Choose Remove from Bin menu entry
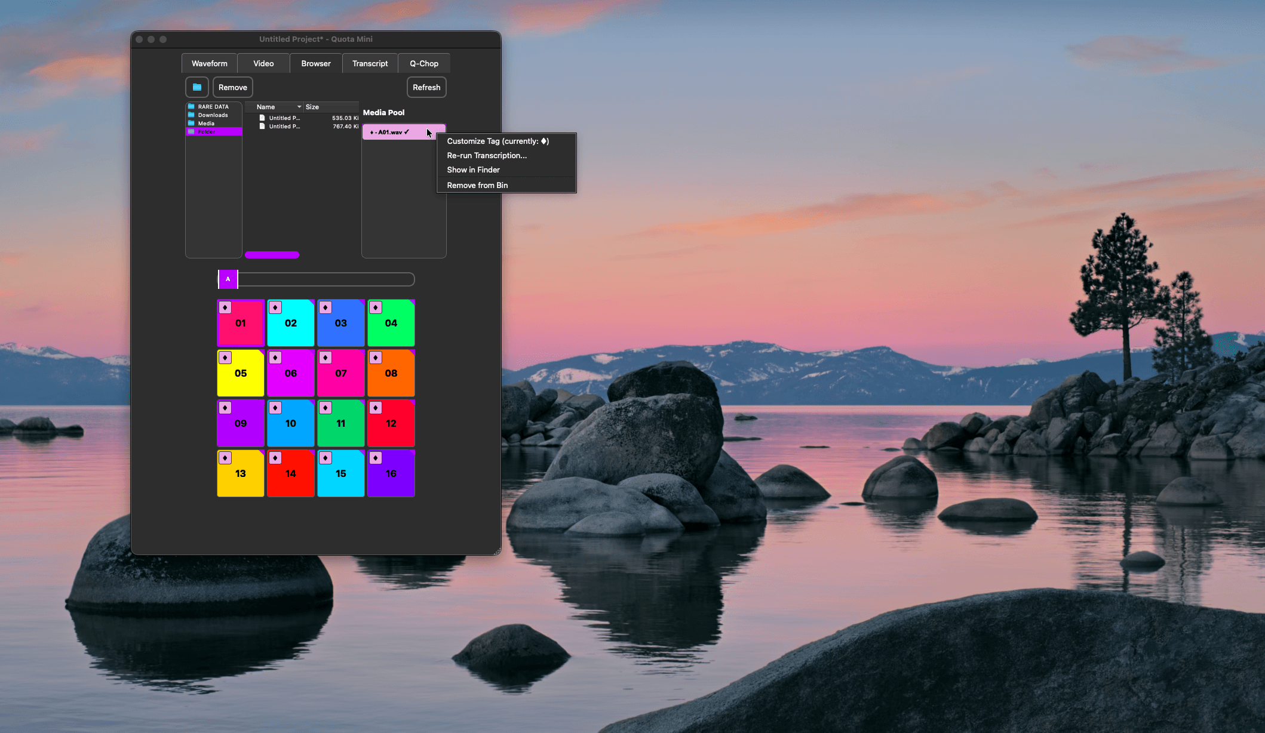The image size is (1265, 733). point(477,186)
